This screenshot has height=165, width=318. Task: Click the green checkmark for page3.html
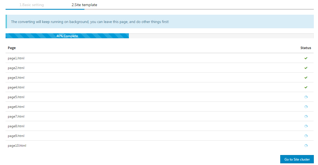(306, 78)
